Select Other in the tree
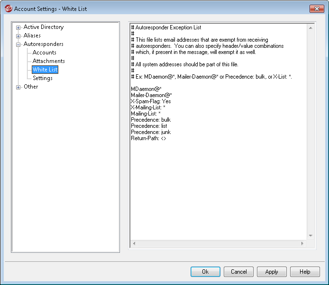Screen dimensions: 329x285 coord(31,87)
